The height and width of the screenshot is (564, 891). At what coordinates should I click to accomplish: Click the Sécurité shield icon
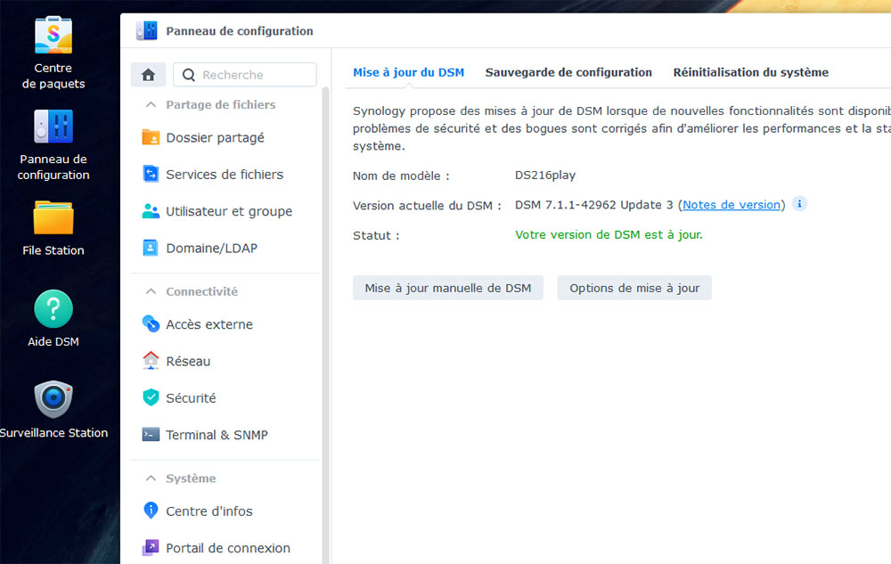click(151, 397)
